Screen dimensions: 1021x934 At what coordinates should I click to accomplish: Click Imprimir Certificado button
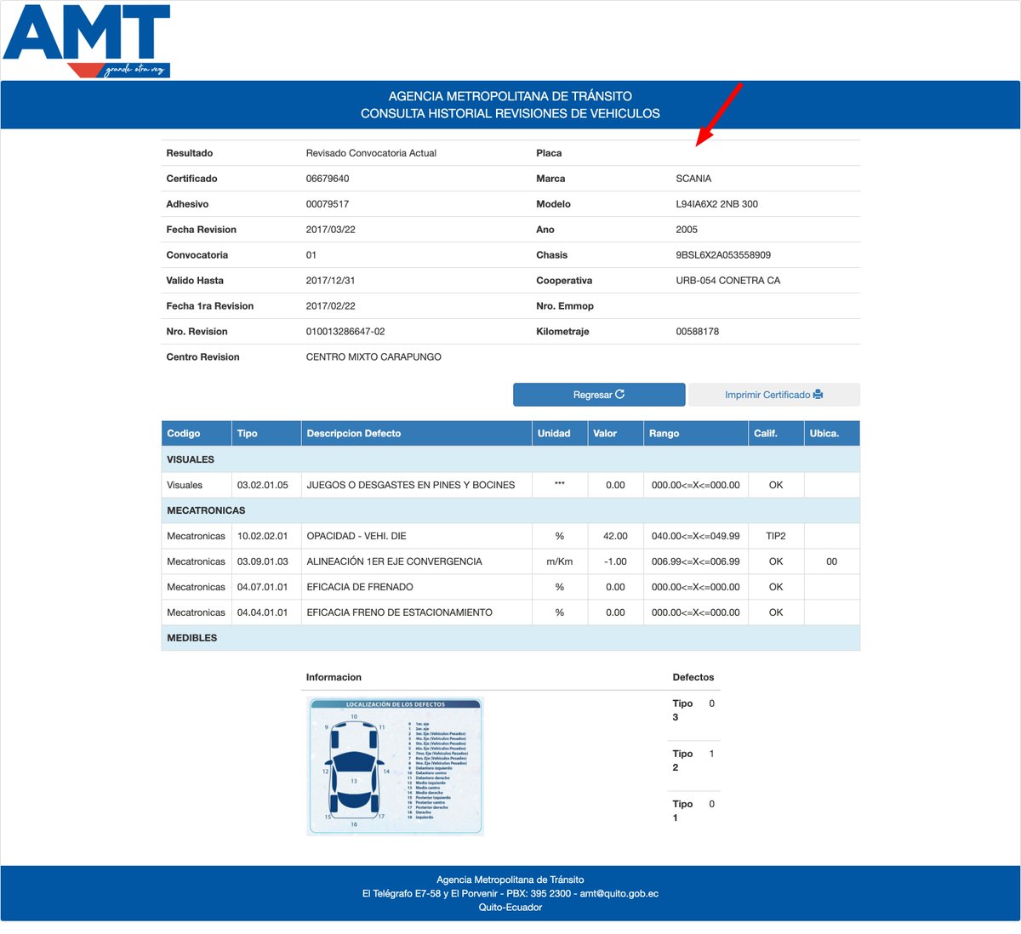pos(774,395)
